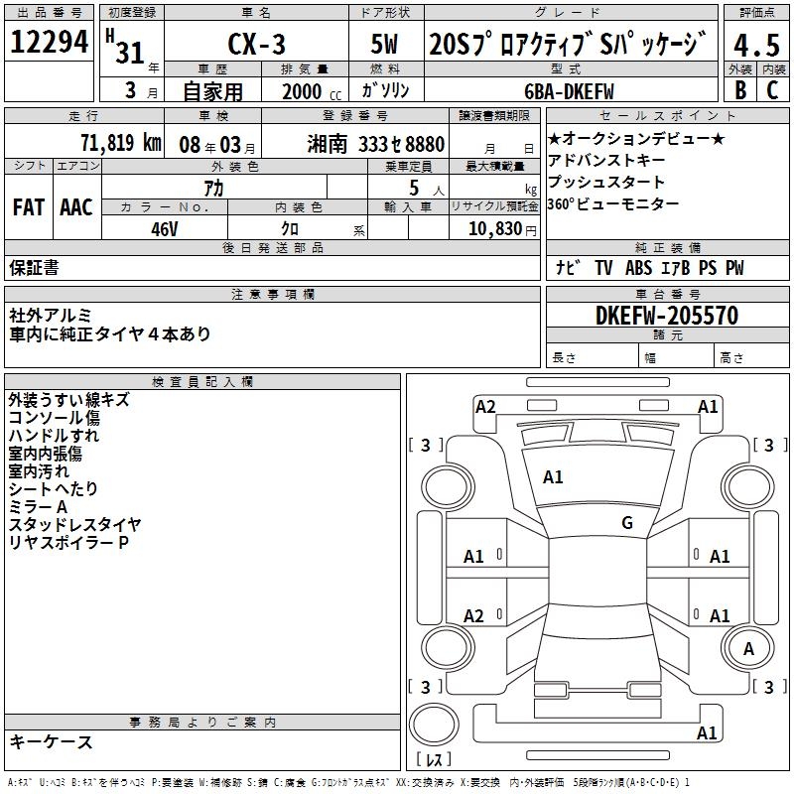Screen dimensions: 794x794
Task: Click the damage code legend at the bottom
Action: click(x=349, y=783)
